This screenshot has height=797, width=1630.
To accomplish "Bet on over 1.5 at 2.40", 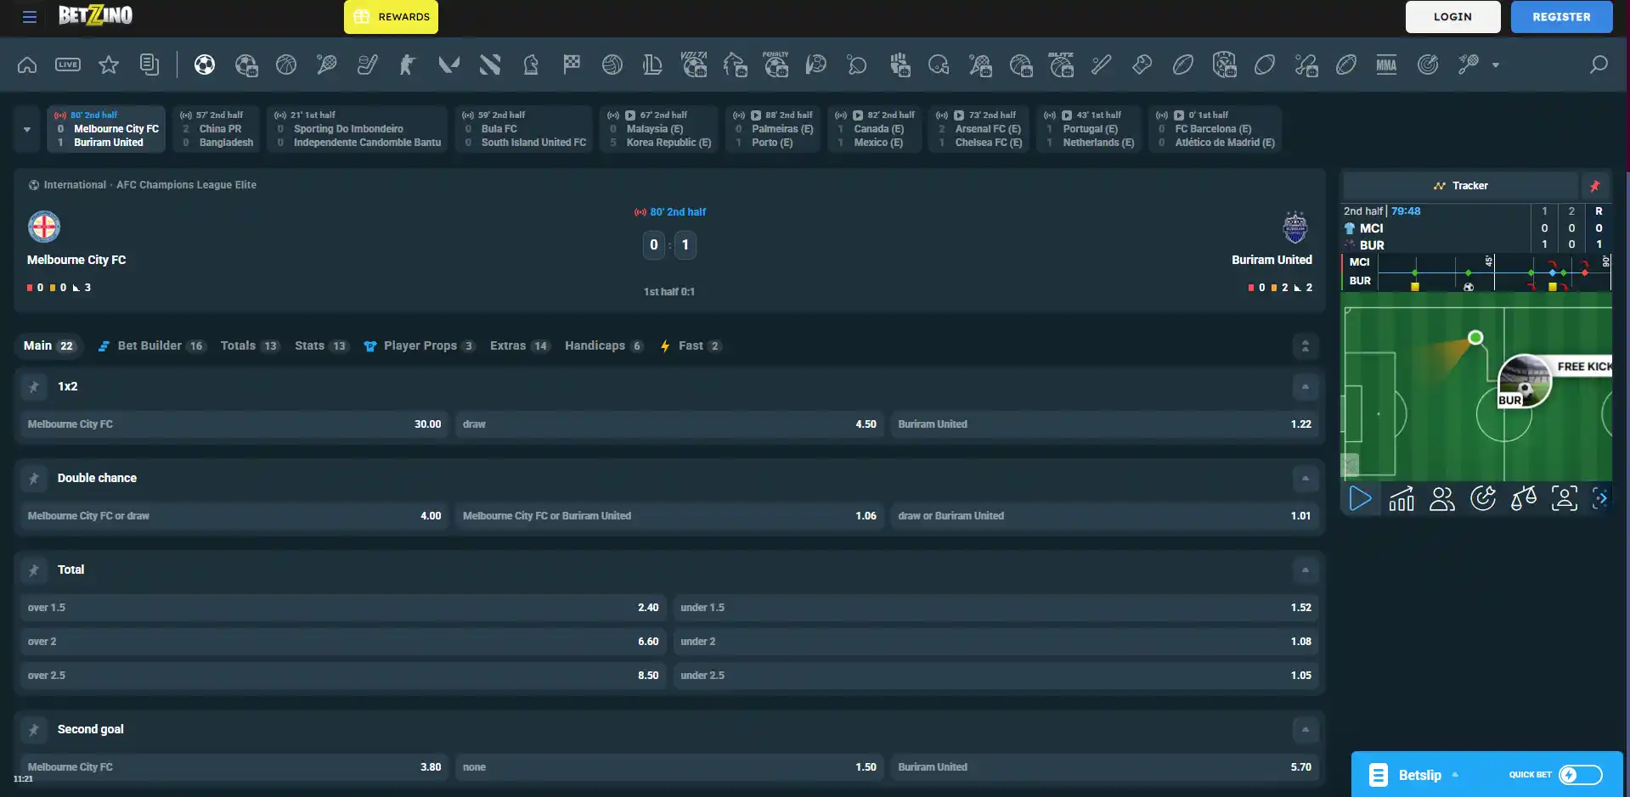I will (343, 608).
